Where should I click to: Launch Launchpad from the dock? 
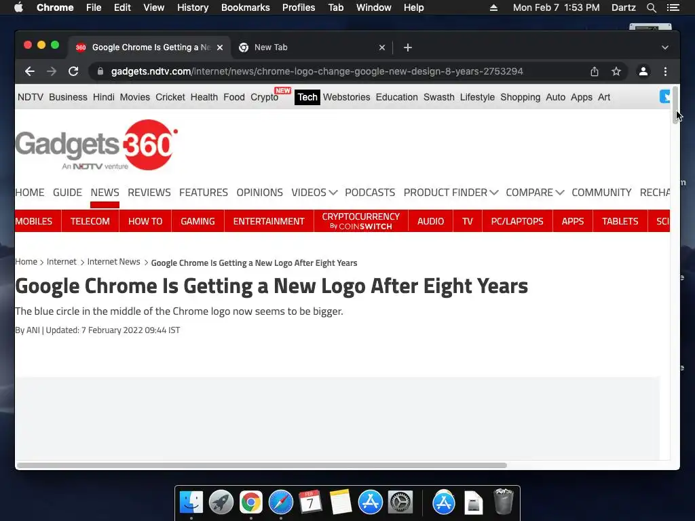[221, 503]
